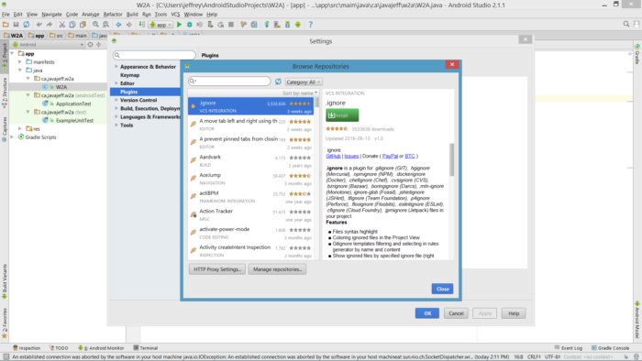Click the Debug app bug icon

coord(189,25)
